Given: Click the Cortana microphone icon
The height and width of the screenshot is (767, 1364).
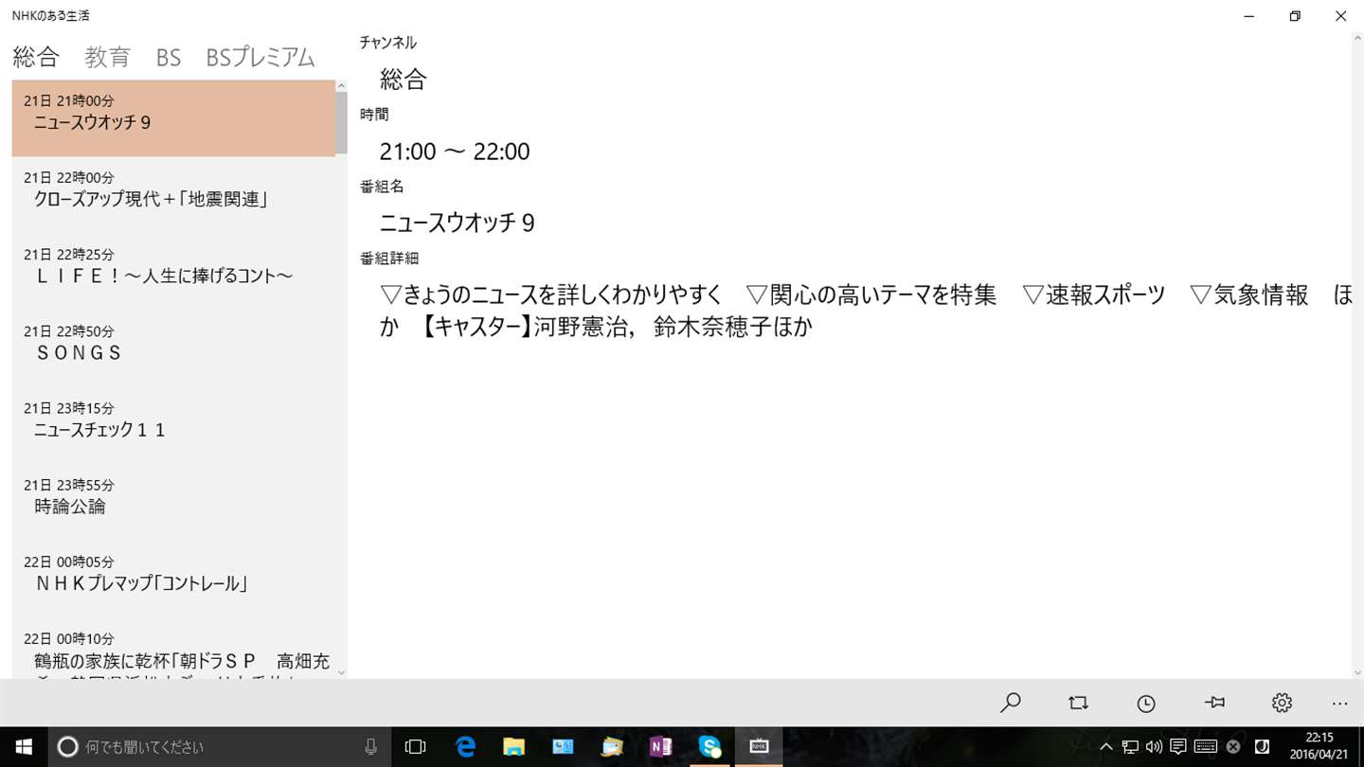Looking at the screenshot, I should click(370, 747).
